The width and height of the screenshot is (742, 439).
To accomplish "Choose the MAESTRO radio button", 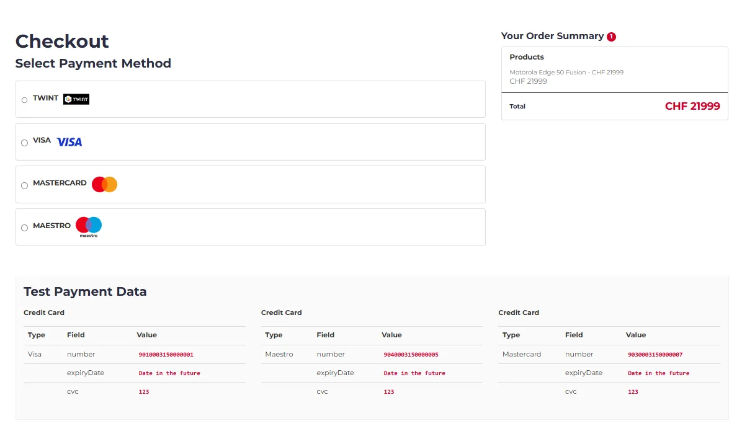I will pyautogui.click(x=25, y=228).
